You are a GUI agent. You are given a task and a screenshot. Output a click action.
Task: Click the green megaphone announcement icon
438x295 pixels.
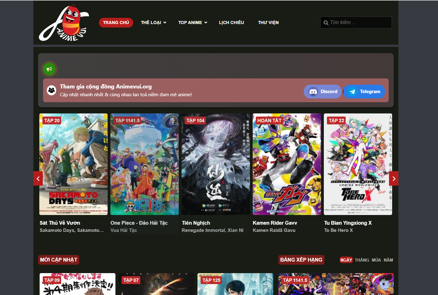[49, 69]
